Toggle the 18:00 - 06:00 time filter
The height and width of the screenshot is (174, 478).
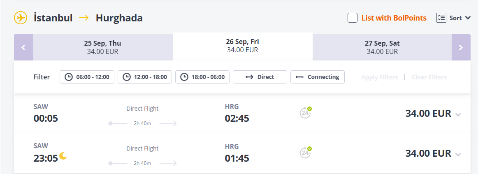(203, 77)
